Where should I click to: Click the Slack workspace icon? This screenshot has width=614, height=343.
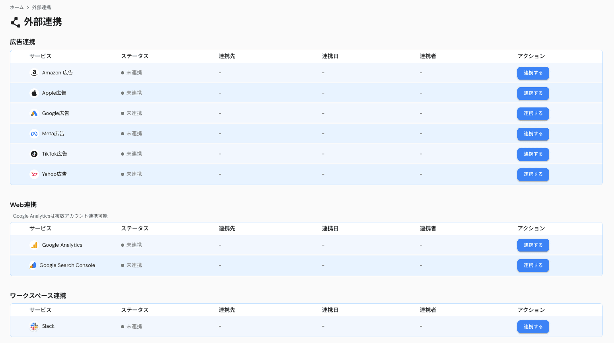[x=34, y=326]
